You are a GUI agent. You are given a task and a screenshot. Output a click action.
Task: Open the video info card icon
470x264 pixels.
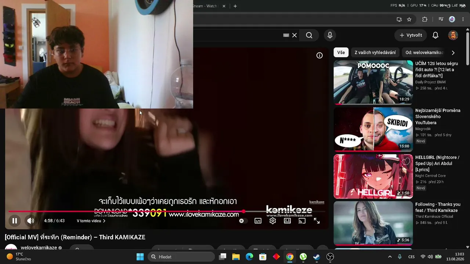coord(319,55)
